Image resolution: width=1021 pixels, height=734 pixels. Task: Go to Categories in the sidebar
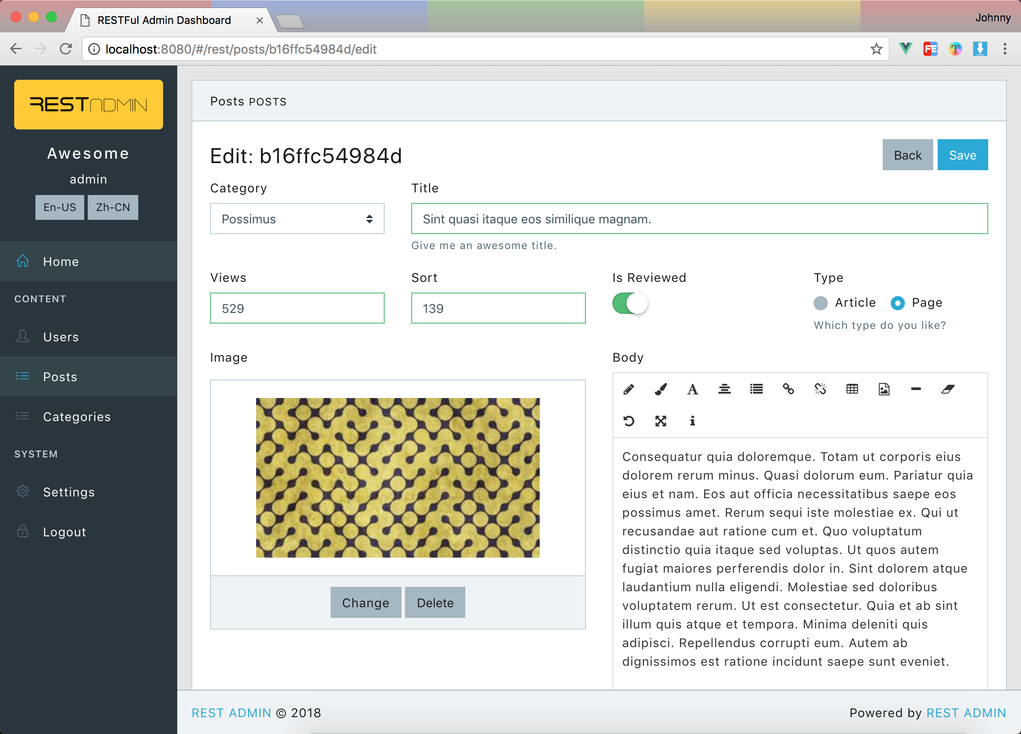pos(77,417)
